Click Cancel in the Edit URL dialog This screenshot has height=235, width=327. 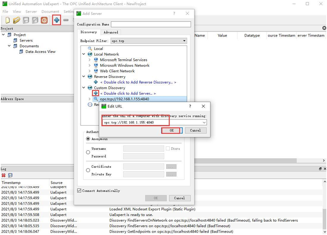pos(196,130)
